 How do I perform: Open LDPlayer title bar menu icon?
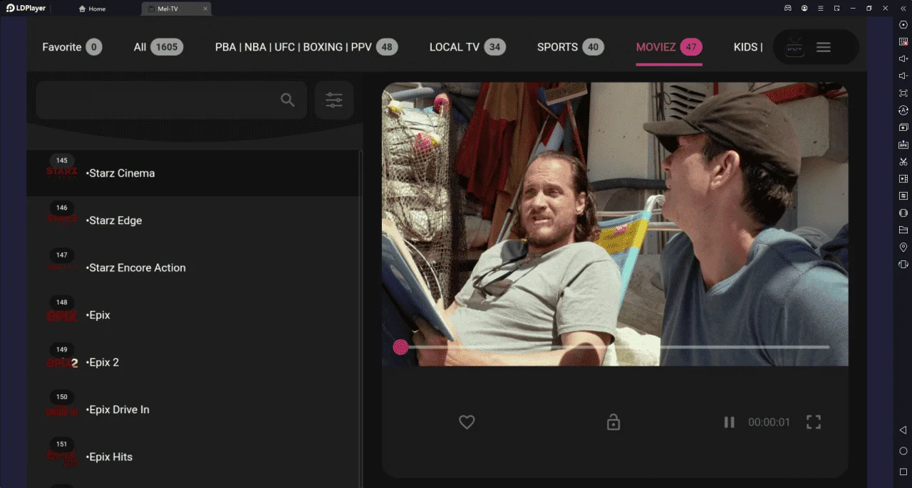tap(821, 9)
